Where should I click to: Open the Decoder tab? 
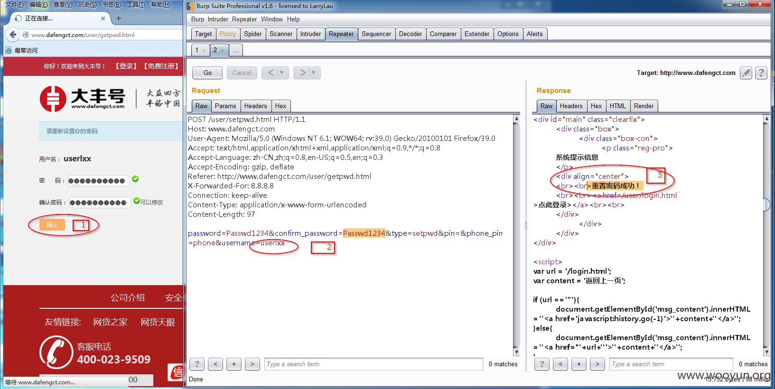click(411, 34)
